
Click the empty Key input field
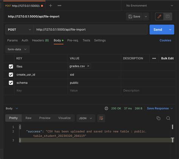[41, 90]
